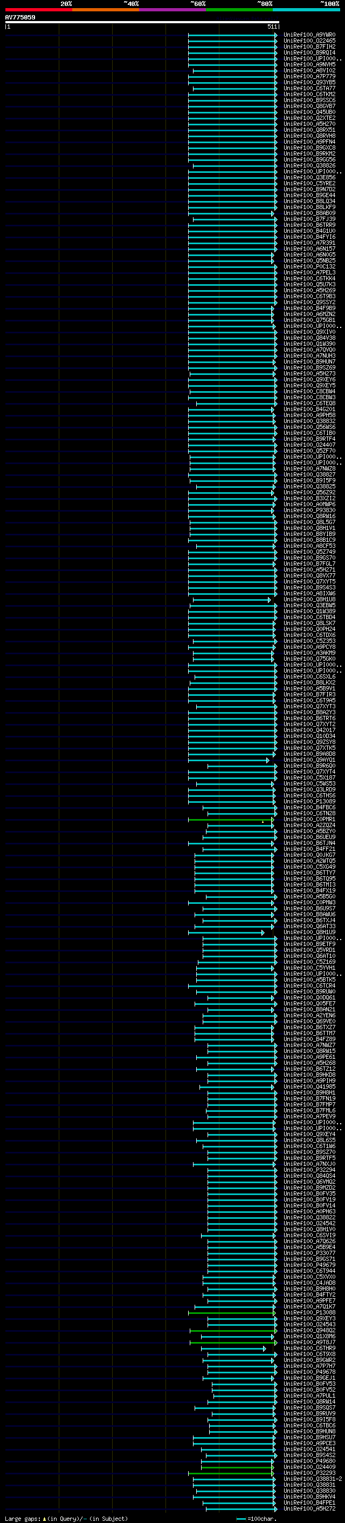This screenshot has width=345, height=1523.
Task: Click the UniRef100_B9GXC8 label
Action: (x=309, y=147)
